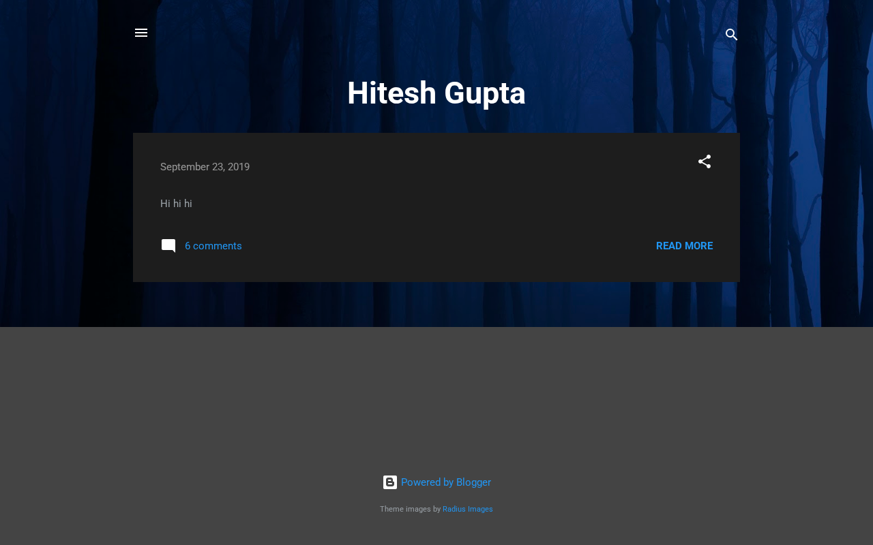Open the hamburger menu icon
Image resolution: width=873 pixels, height=545 pixels.
141,33
